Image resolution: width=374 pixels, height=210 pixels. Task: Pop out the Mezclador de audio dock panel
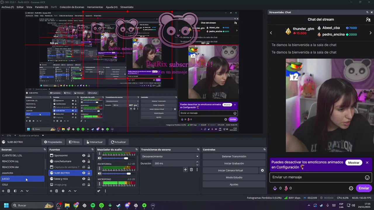click(x=136, y=150)
